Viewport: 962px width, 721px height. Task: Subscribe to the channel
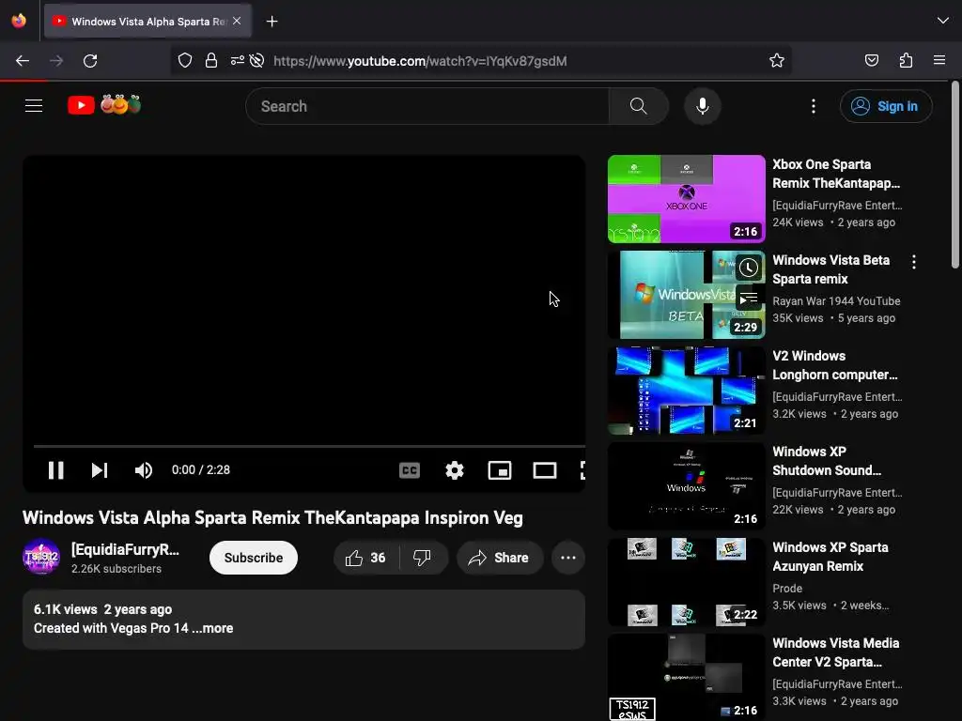[254, 558]
